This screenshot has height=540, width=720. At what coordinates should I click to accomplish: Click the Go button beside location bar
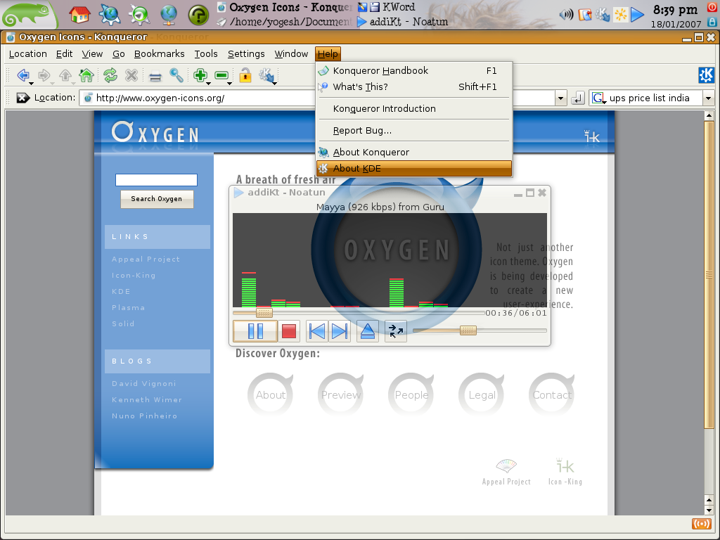(x=577, y=98)
